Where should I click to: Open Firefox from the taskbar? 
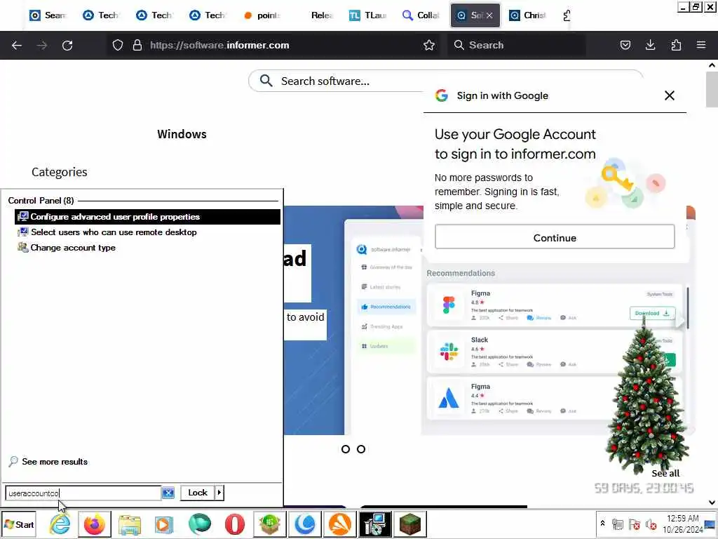coord(95,524)
